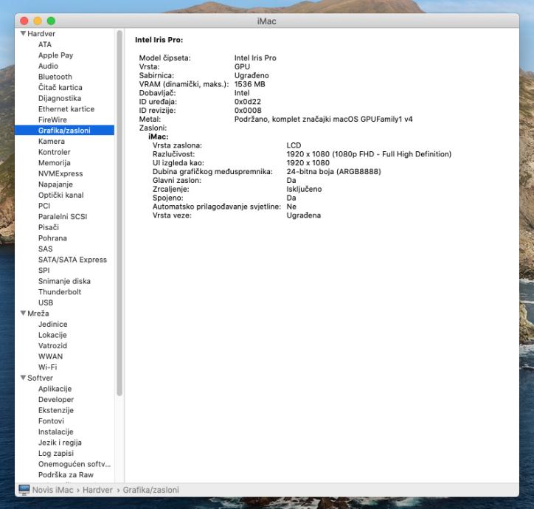The width and height of the screenshot is (534, 509).
Task: Open Podrška za Raw entry
Action: coord(66,474)
